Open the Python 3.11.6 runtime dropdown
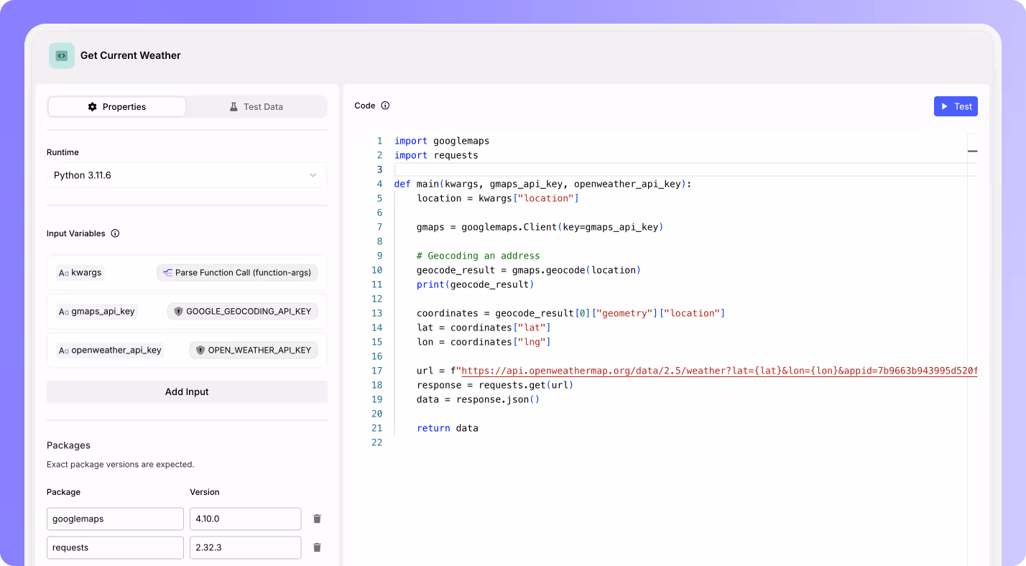 pyautogui.click(x=187, y=175)
